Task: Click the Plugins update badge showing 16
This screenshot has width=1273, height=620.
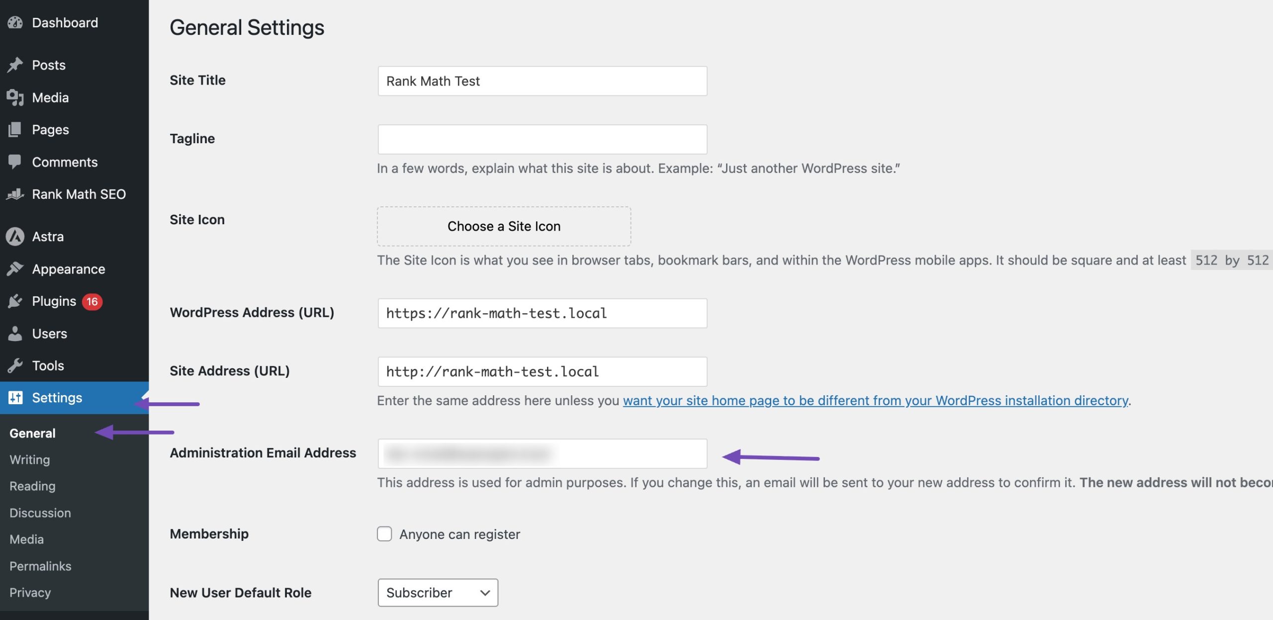Action: click(x=92, y=301)
